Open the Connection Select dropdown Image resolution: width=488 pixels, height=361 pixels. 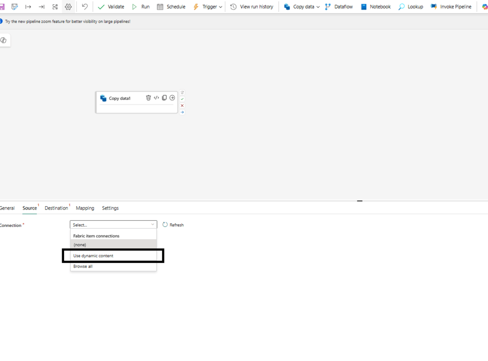click(x=113, y=225)
